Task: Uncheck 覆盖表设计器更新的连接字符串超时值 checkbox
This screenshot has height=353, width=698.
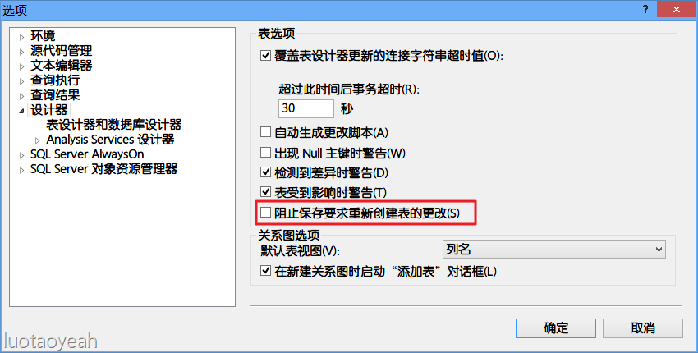Action: [x=265, y=56]
